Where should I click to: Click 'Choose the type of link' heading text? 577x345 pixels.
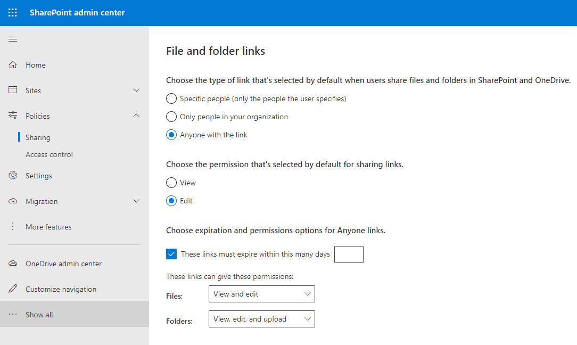pyautogui.click(x=368, y=80)
